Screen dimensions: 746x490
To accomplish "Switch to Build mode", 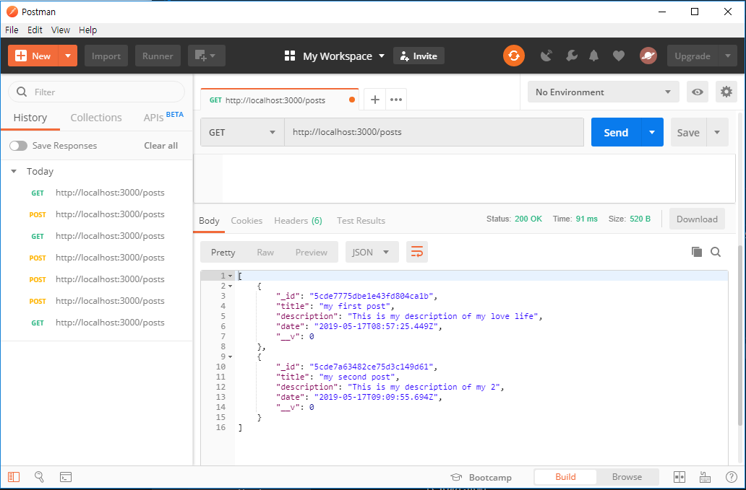I will [565, 477].
